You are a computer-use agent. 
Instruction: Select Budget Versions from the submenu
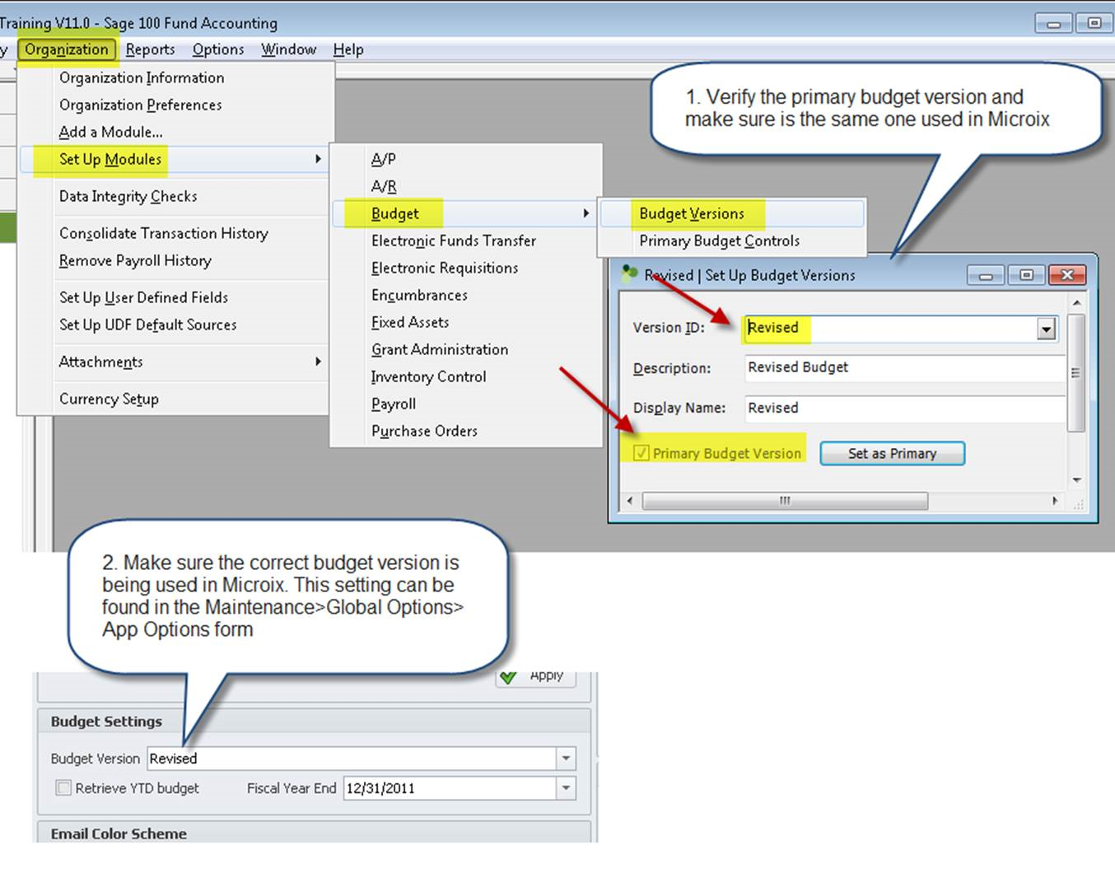click(x=691, y=213)
